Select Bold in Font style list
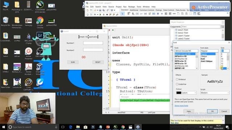This screenshot has height=130, width=232. point(203,59)
